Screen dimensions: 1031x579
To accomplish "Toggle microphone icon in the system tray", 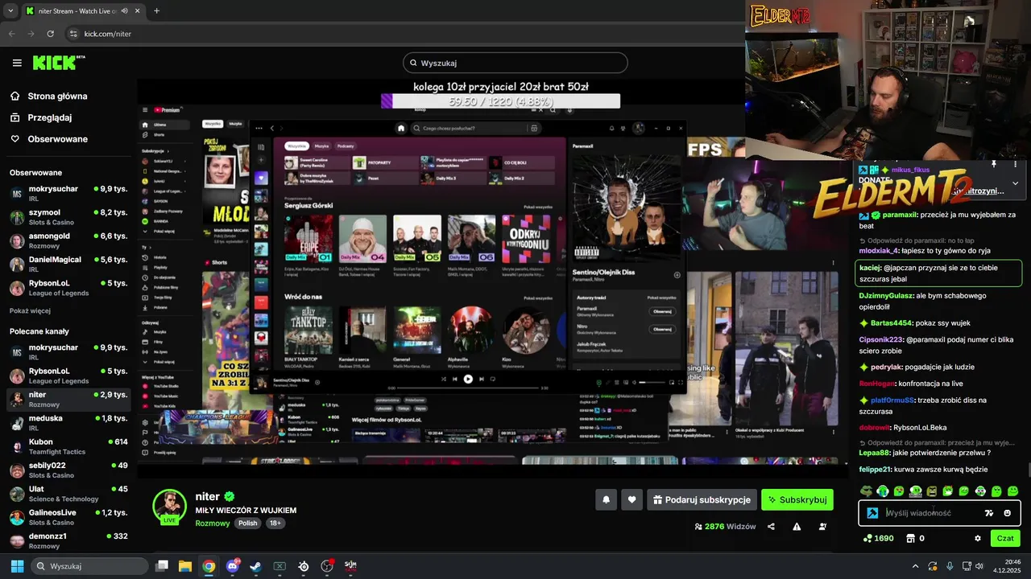I will click(950, 566).
